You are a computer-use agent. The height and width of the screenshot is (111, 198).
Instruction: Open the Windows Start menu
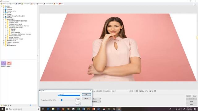pos(2,109)
